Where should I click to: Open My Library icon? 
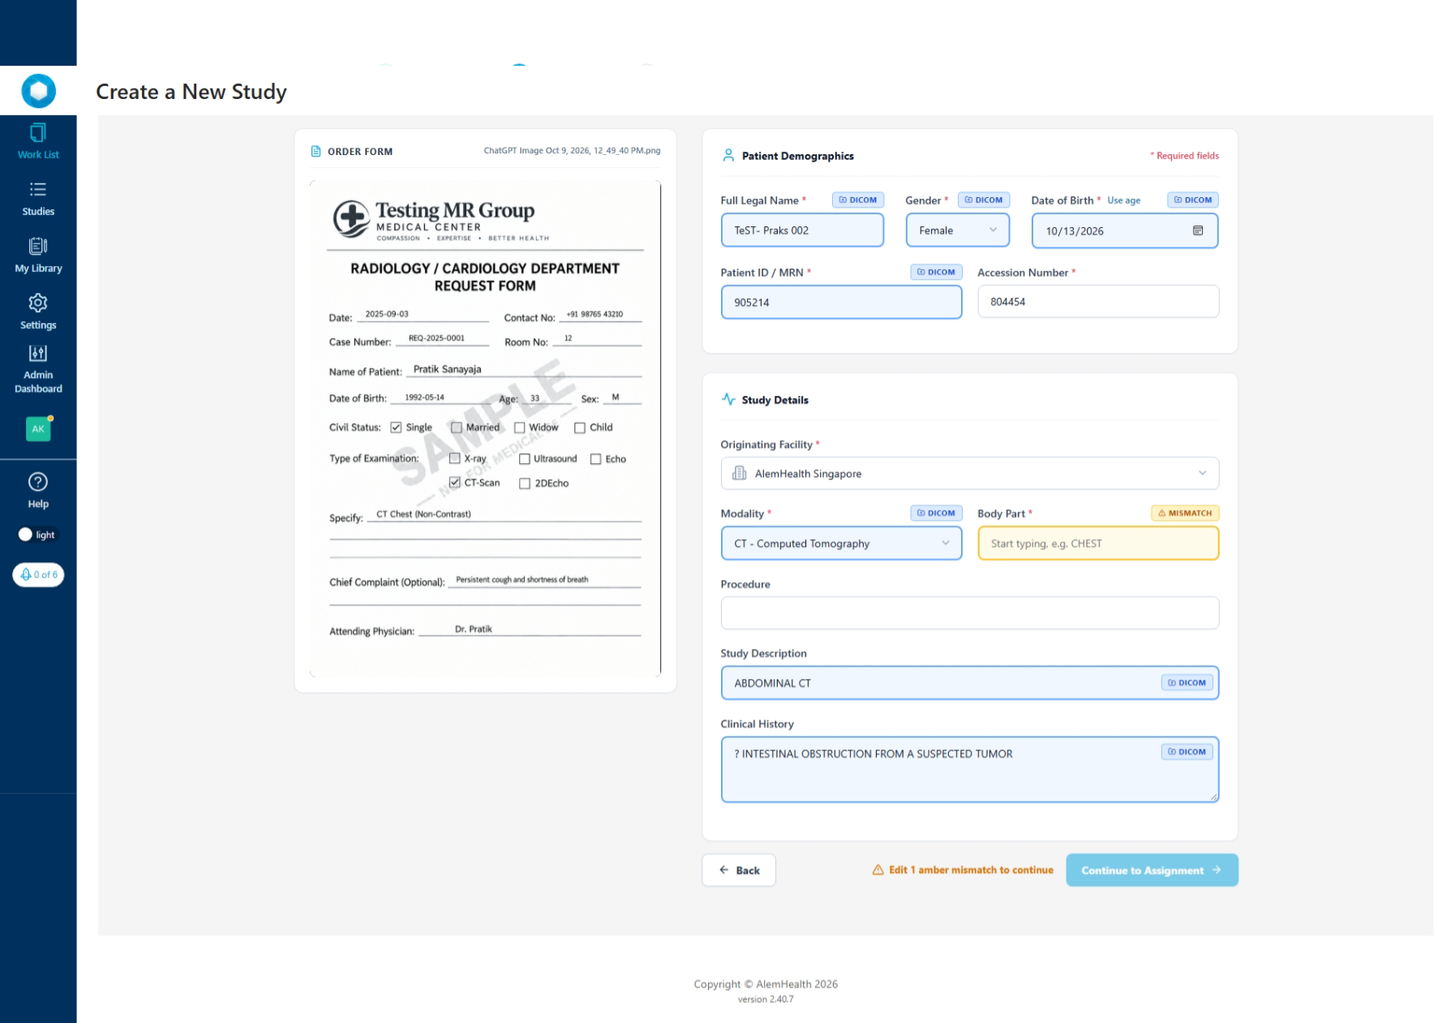click(x=38, y=246)
